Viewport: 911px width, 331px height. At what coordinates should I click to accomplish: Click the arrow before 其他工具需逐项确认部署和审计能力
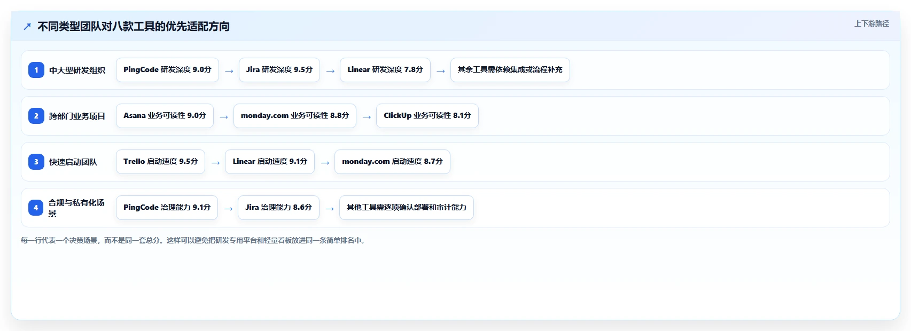click(x=330, y=209)
